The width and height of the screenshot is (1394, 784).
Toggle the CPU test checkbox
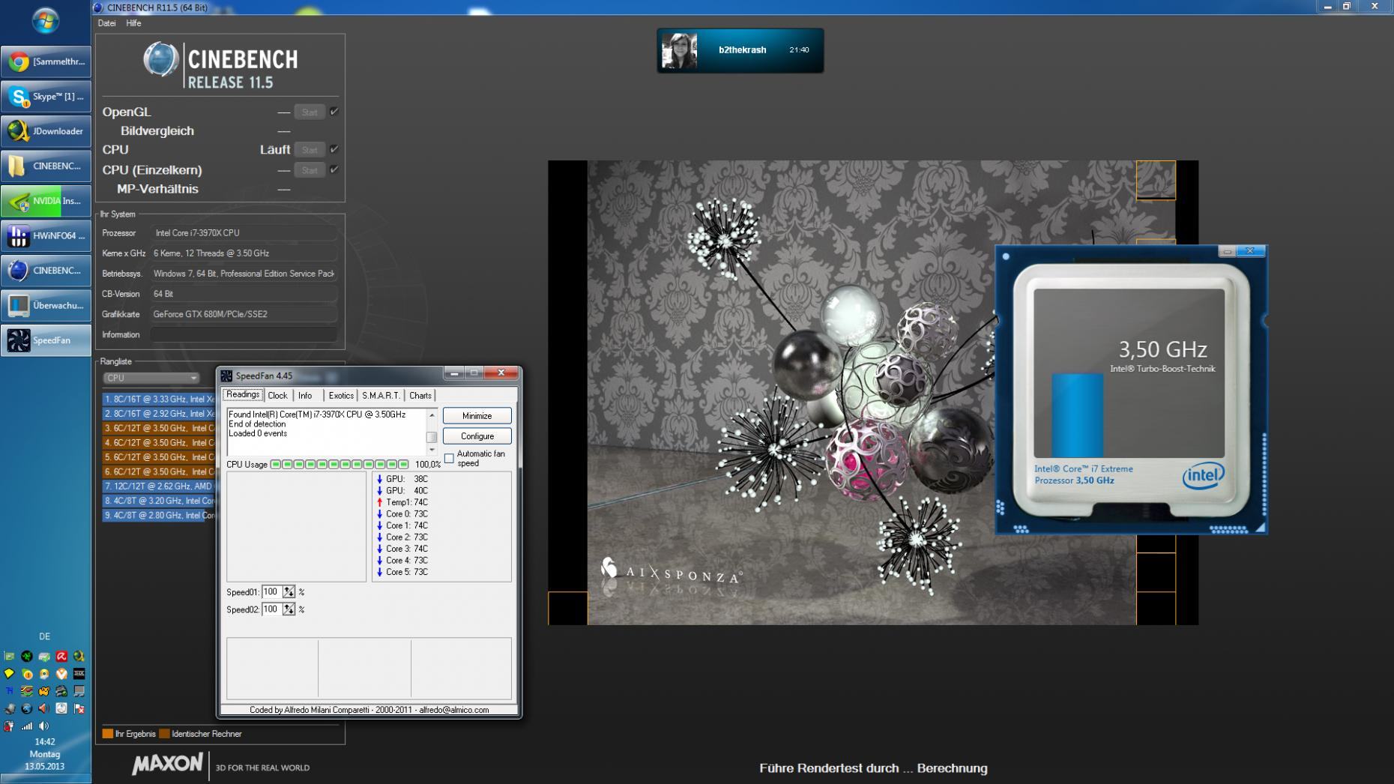334,149
